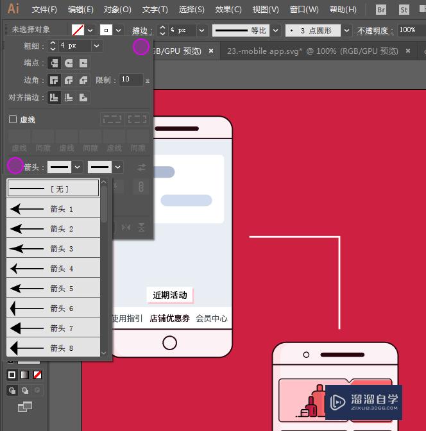Open the change screen mode icon
This screenshot has height=431, width=426.
pos(25,407)
